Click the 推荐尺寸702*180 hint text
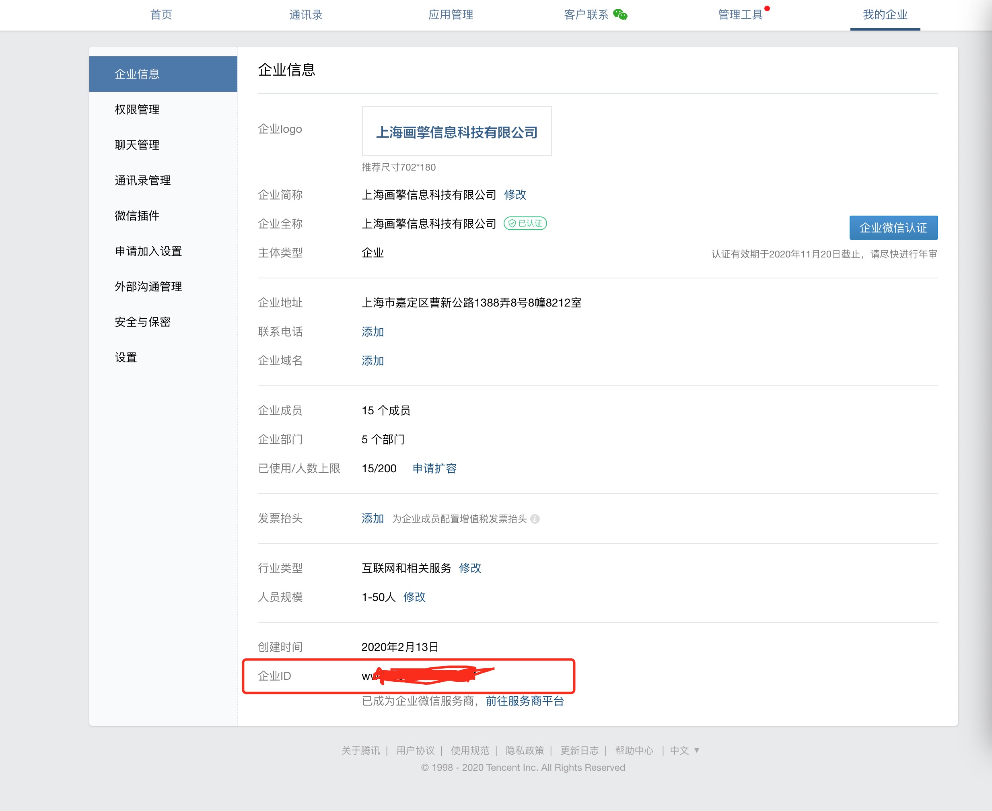The image size is (992, 811). pyautogui.click(x=398, y=167)
